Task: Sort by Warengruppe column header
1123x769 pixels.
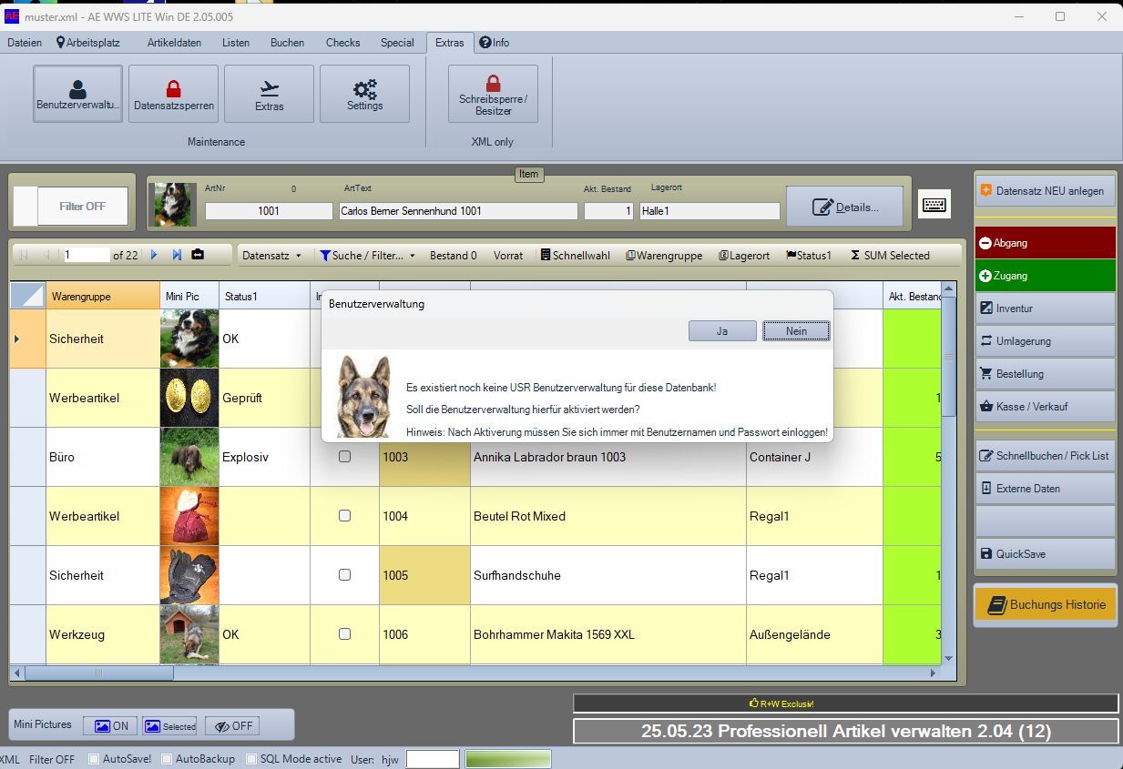Action: (x=102, y=296)
